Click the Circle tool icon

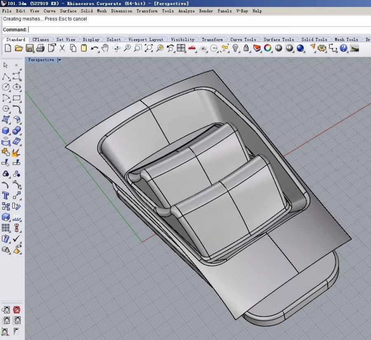[x=6, y=87]
